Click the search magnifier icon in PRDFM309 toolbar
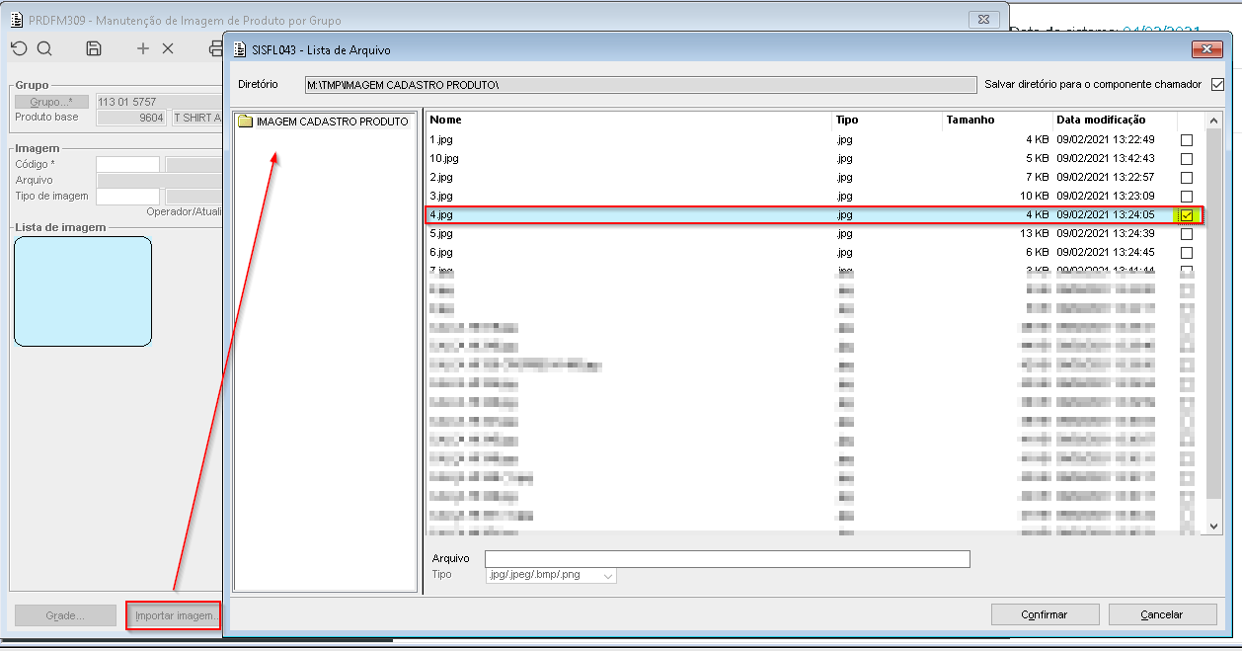Screen dimensions: 1242x651 coord(44,48)
